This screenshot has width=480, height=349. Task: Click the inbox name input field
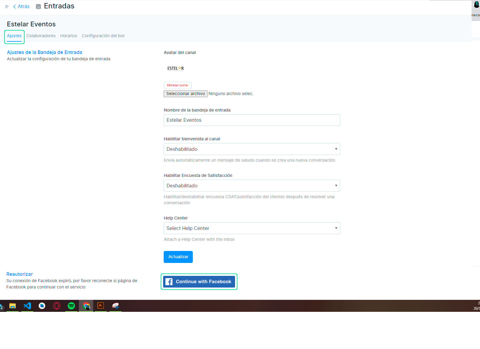click(252, 120)
